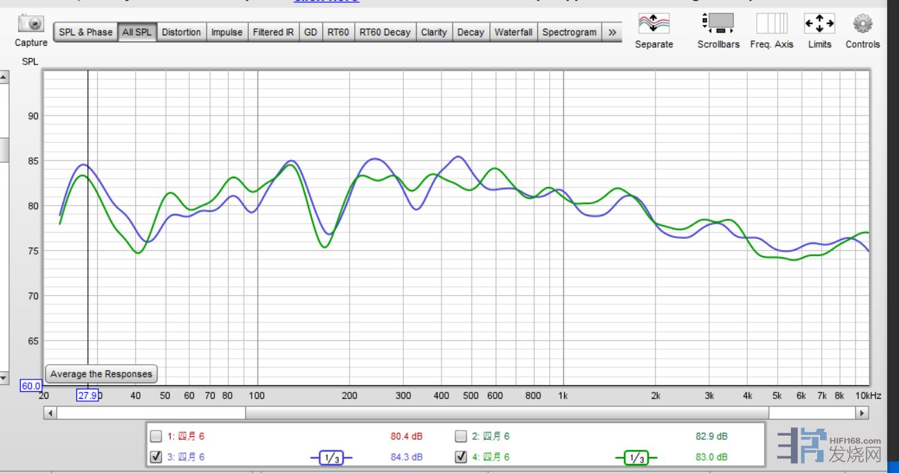Open the graph Limits icon
899x473 pixels.
coord(819,24)
